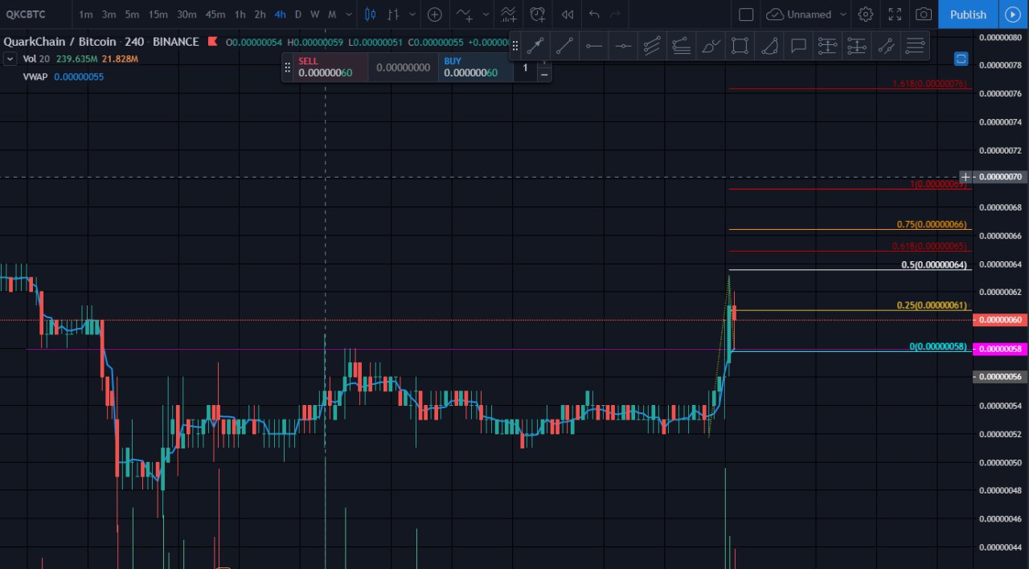Undo the last chart action
This screenshot has width=1029, height=569.
tap(594, 14)
